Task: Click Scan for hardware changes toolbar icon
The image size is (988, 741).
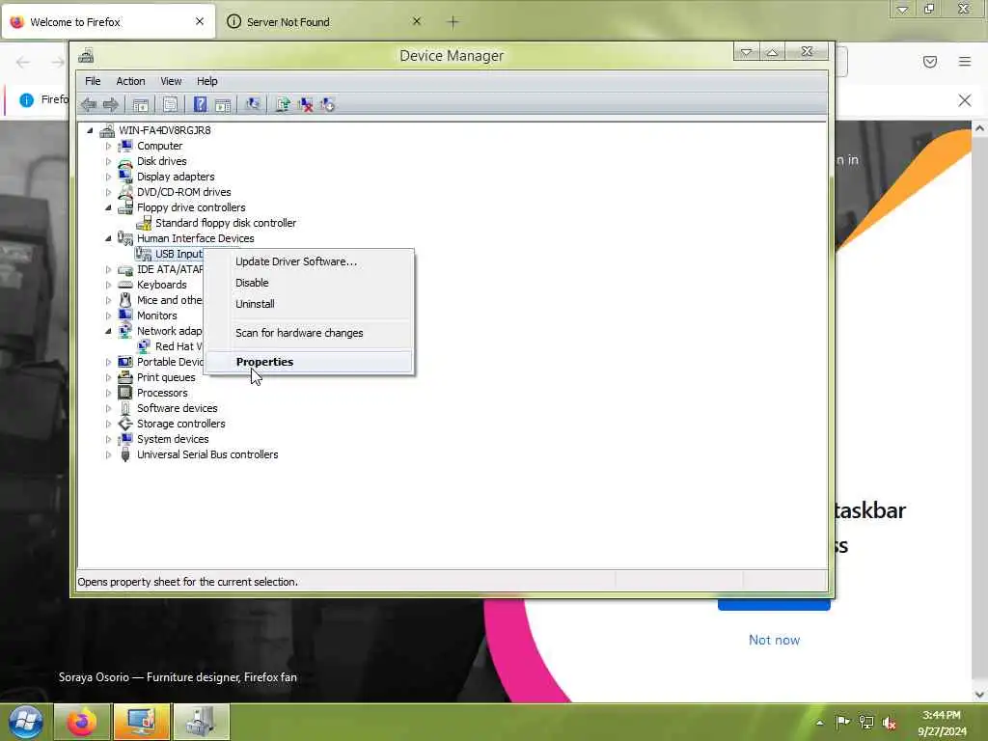Action: click(x=253, y=104)
